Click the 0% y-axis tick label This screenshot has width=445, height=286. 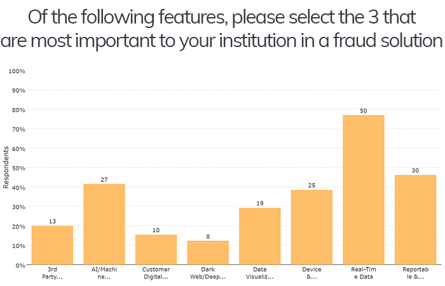20,266
